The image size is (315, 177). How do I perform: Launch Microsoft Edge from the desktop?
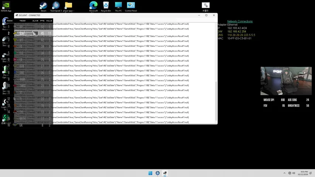93,7
